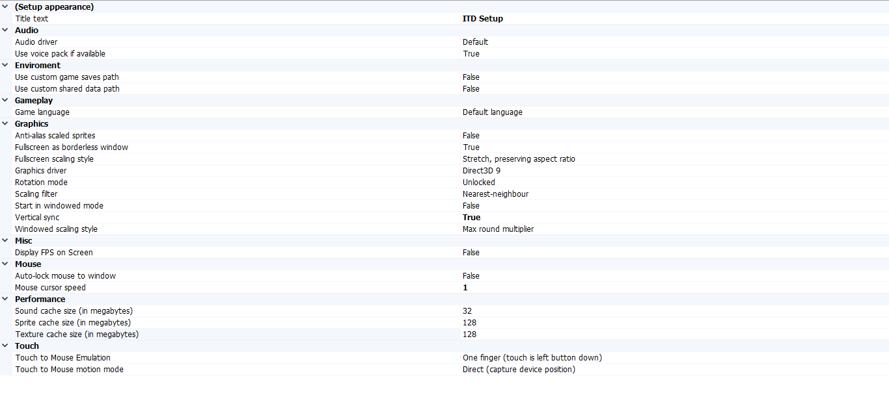Collapse the Enviroment category chevron
The image size is (889, 404).
tap(5, 65)
